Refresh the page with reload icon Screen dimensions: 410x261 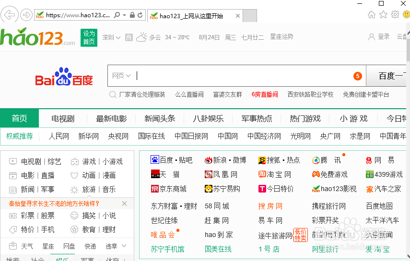pos(140,15)
